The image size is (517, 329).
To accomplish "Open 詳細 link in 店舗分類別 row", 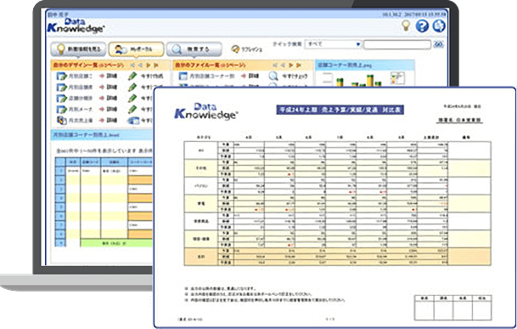I will click(108, 98).
